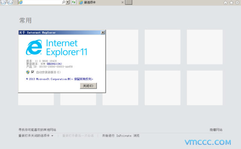Image resolution: width=241 pixels, height=149 pixels.
Task: Open a new tab with the blank tab button
Action: (x=129, y=2)
